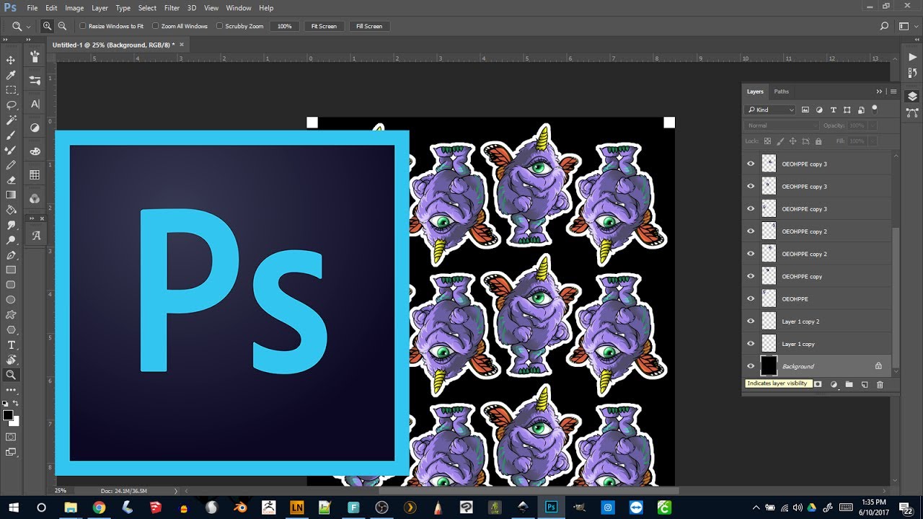This screenshot has height=519, width=923.
Task: Turn layer filtering switch on or off
Action: click(875, 110)
